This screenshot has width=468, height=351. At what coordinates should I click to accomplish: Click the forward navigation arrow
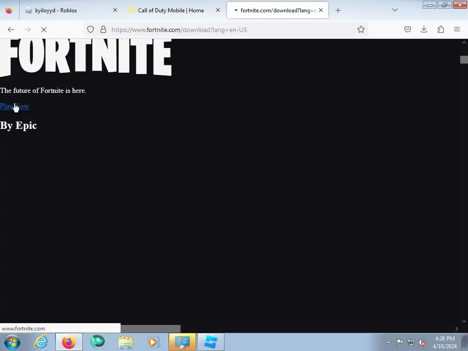pyautogui.click(x=27, y=30)
